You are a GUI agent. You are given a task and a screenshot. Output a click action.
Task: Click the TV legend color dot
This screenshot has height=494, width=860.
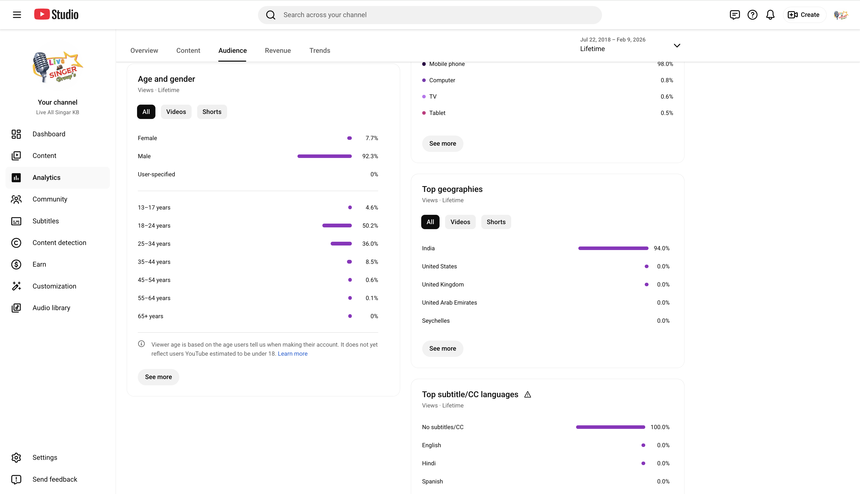(x=424, y=97)
